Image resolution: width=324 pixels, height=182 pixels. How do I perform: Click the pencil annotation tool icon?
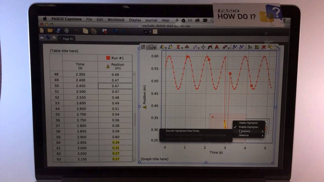(170, 47)
